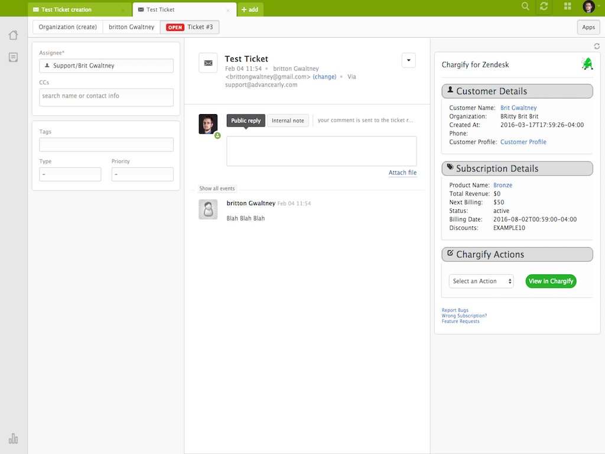Open the Priority dropdown field
The width and height of the screenshot is (605, 454).
coord(142,174)
